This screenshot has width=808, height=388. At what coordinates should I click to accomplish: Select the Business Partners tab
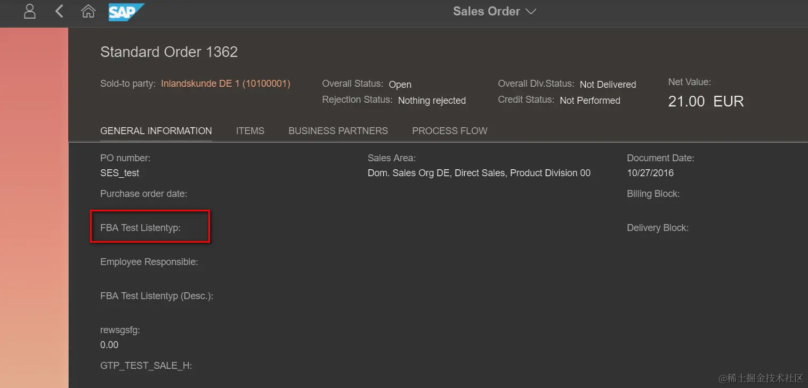pyautogui.click(x=338, y=131)
